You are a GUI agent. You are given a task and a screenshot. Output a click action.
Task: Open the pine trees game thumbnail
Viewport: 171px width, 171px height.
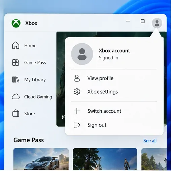coord(154,159)
